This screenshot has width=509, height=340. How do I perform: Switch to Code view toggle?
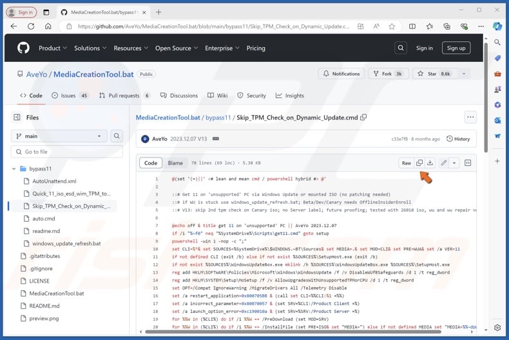click(x=151, y=163)
